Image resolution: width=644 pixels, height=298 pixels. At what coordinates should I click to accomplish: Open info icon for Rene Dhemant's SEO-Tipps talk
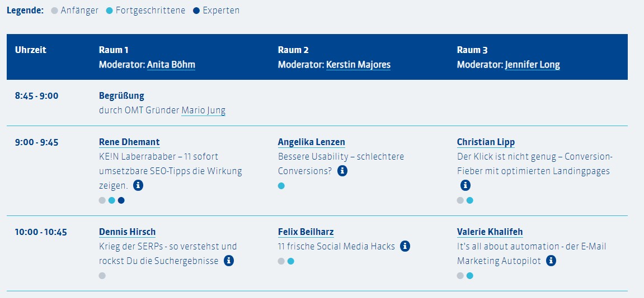tap(138, 185)
